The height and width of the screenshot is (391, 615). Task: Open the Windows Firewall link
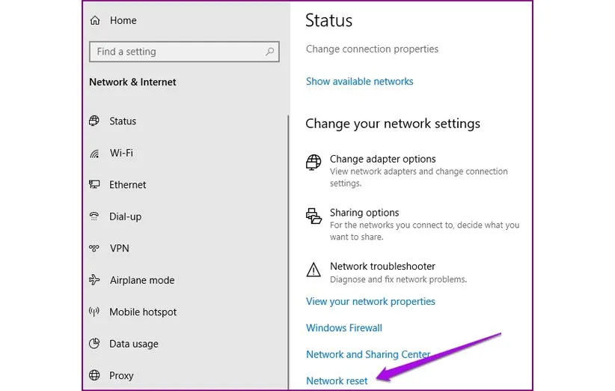(344, 328)
